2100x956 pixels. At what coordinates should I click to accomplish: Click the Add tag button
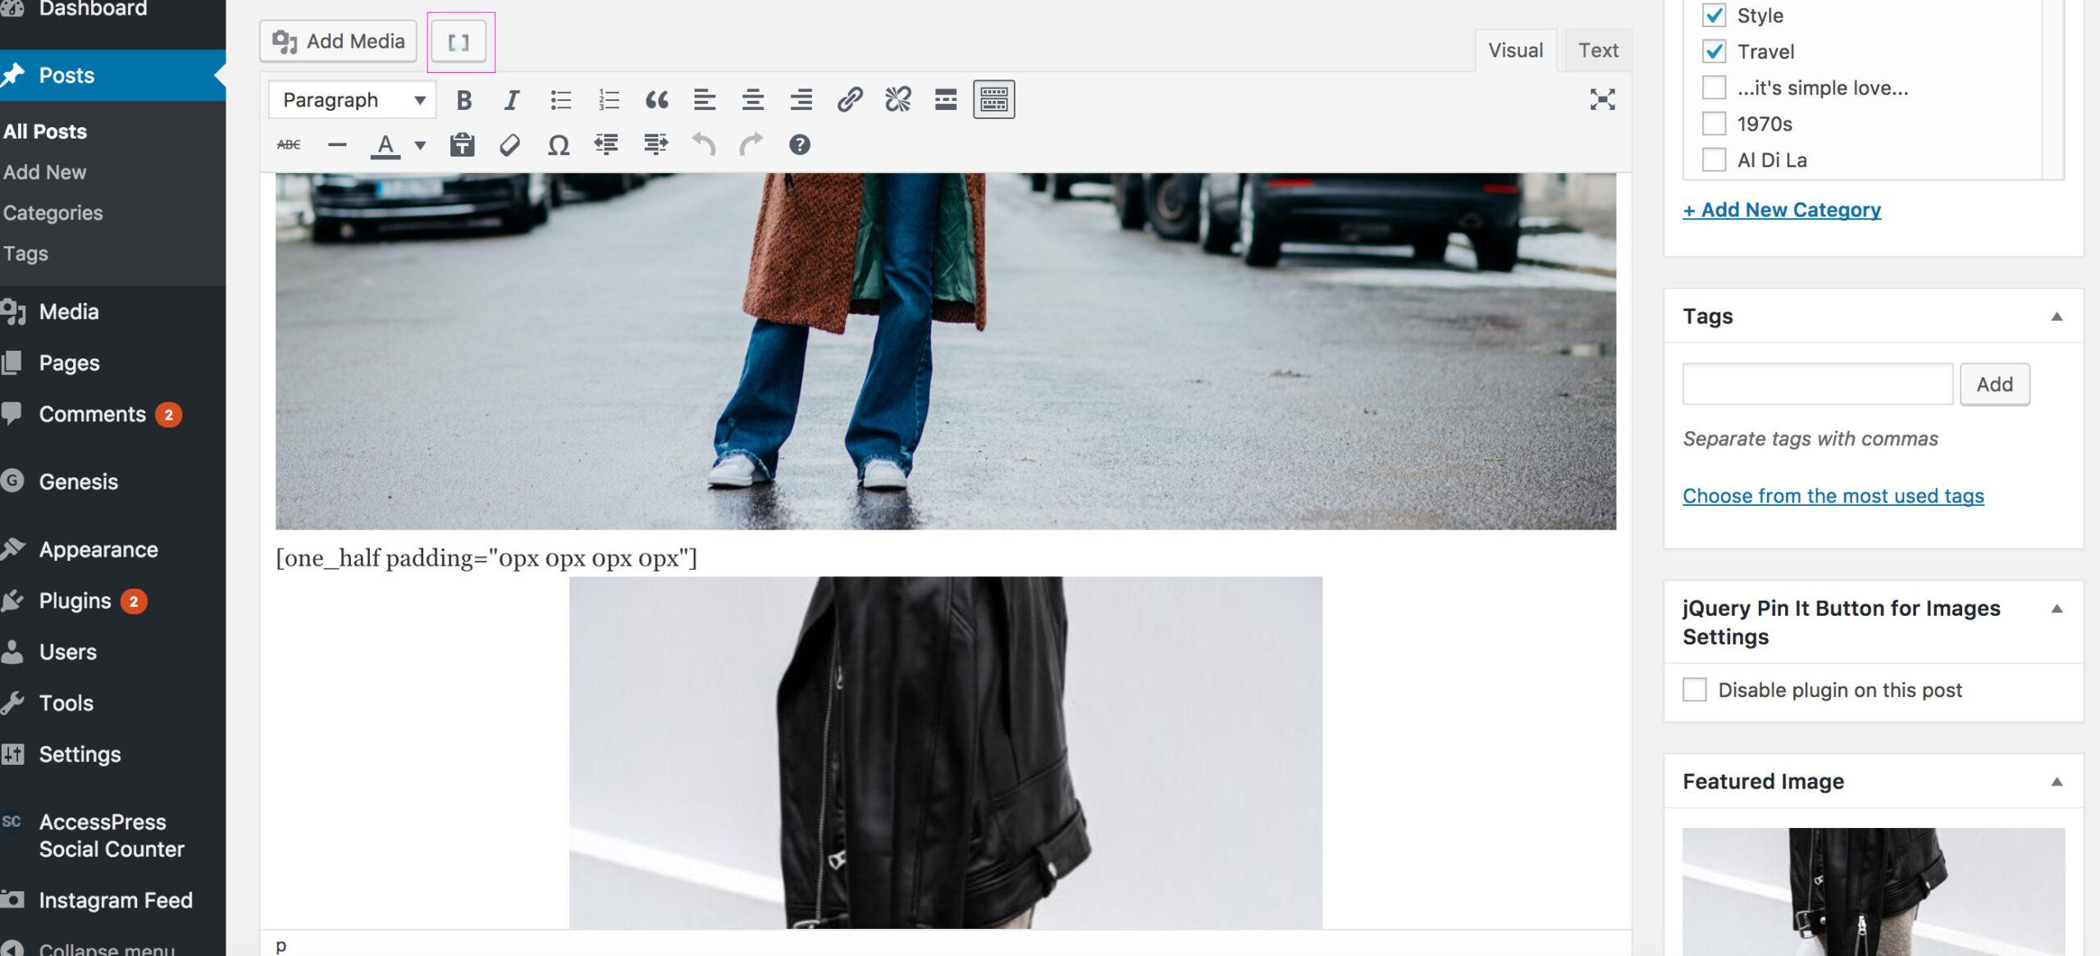point(1994,385)
